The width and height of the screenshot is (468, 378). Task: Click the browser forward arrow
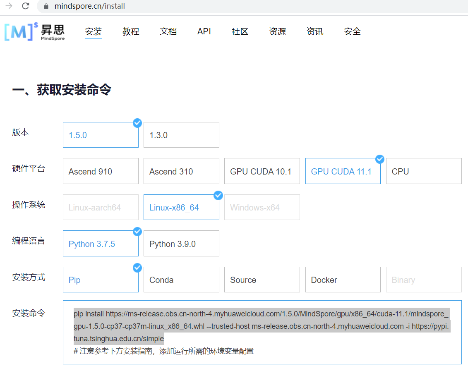tap(9, 6)
